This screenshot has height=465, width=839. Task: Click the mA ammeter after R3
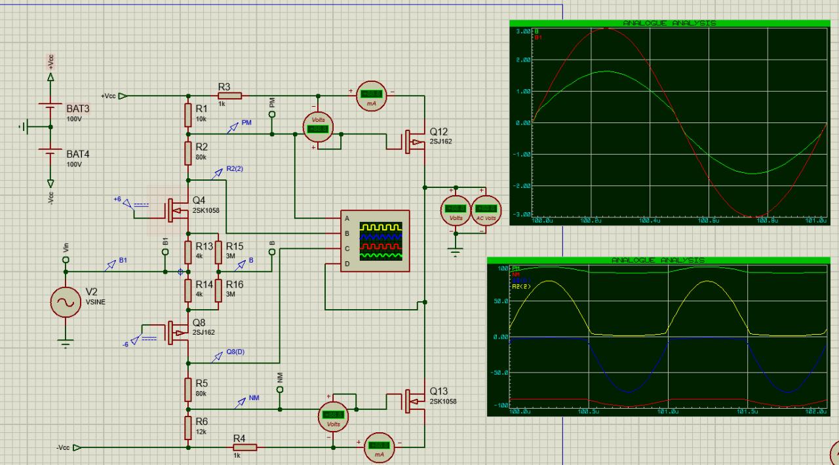[370, 96]
